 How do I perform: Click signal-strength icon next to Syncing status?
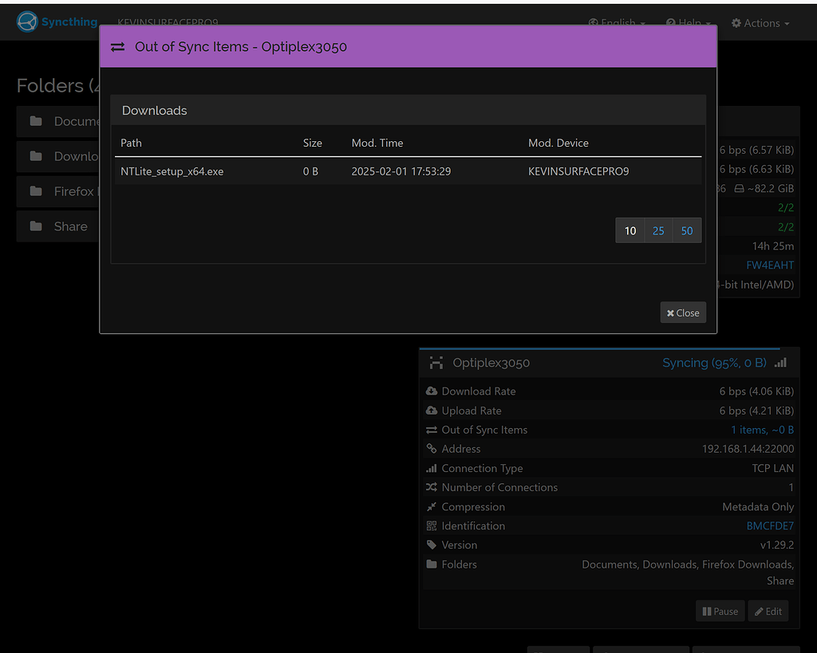[780, 362]
